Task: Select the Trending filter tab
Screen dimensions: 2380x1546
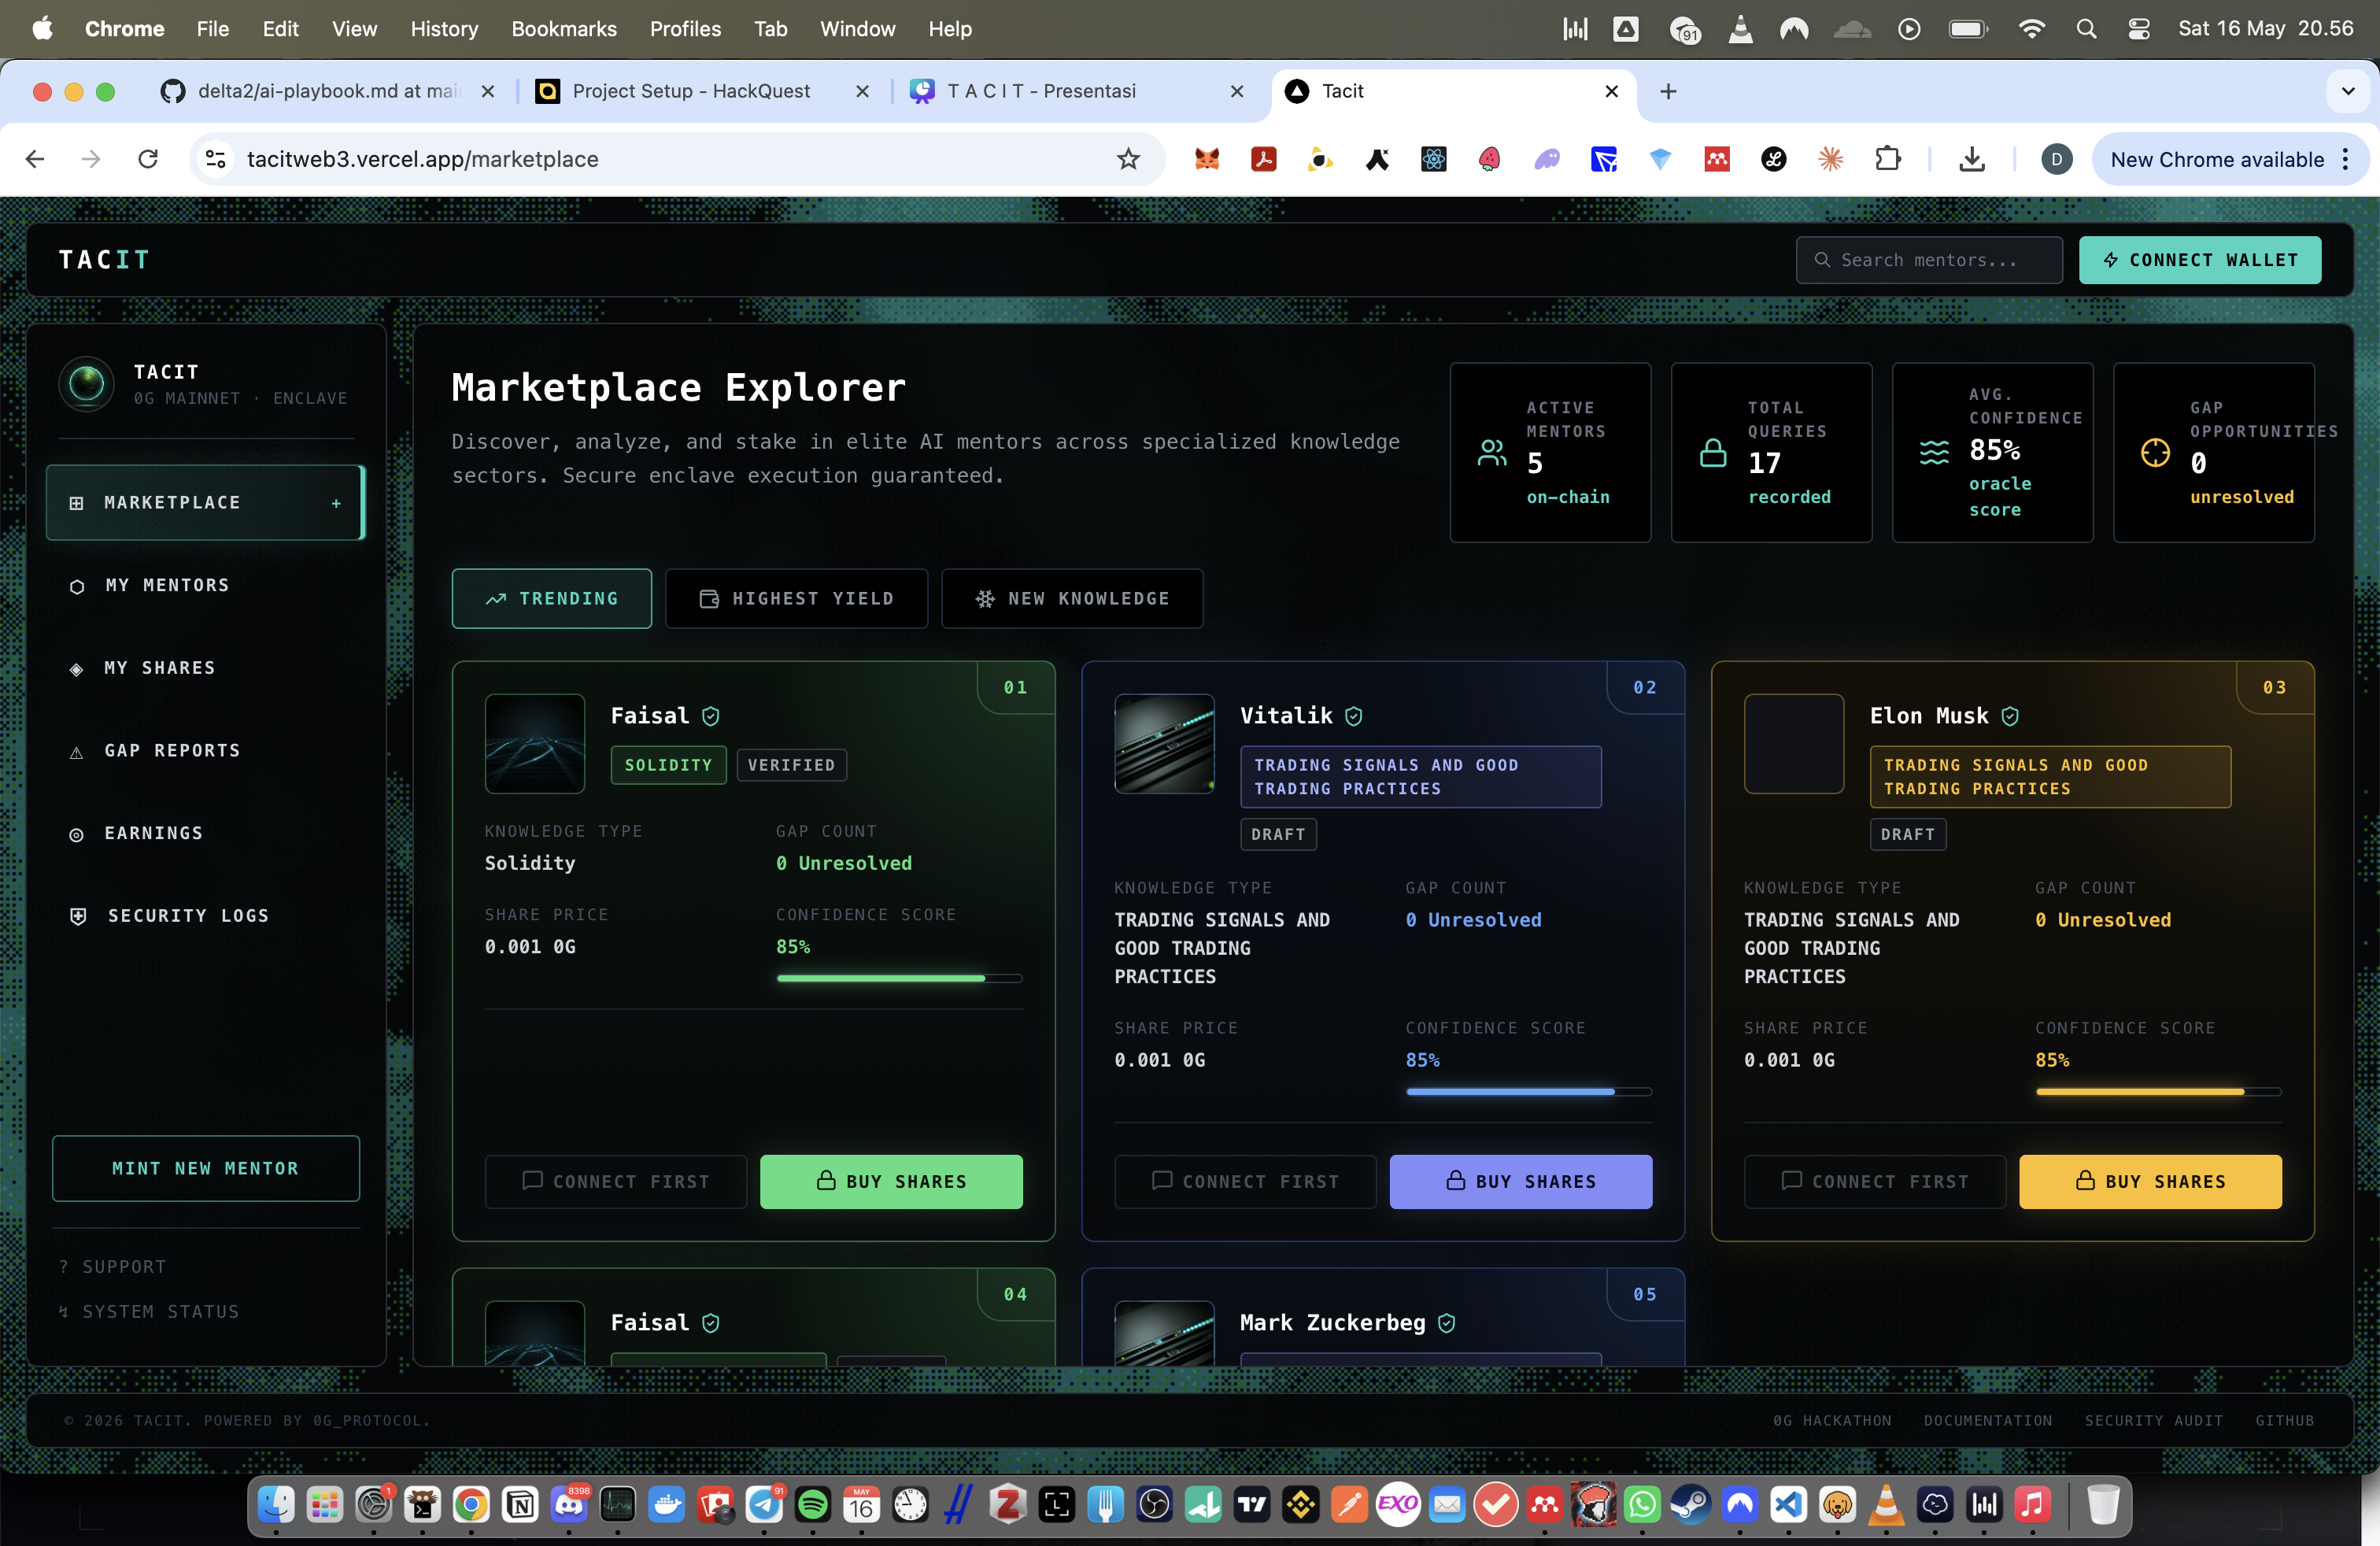Action: click(x=551, y=598)
